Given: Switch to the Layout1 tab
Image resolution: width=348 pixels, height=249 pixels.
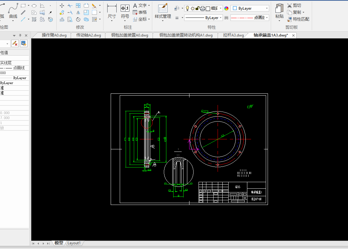Looking at the screenshot, I should click(74, 243).
